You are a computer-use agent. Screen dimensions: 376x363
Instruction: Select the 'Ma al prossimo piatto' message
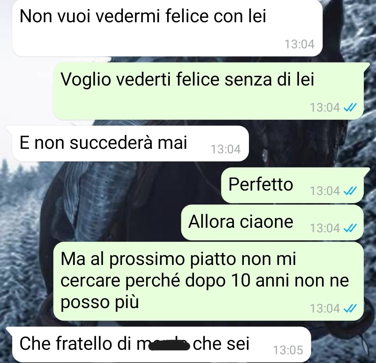(x=209, y=281)
